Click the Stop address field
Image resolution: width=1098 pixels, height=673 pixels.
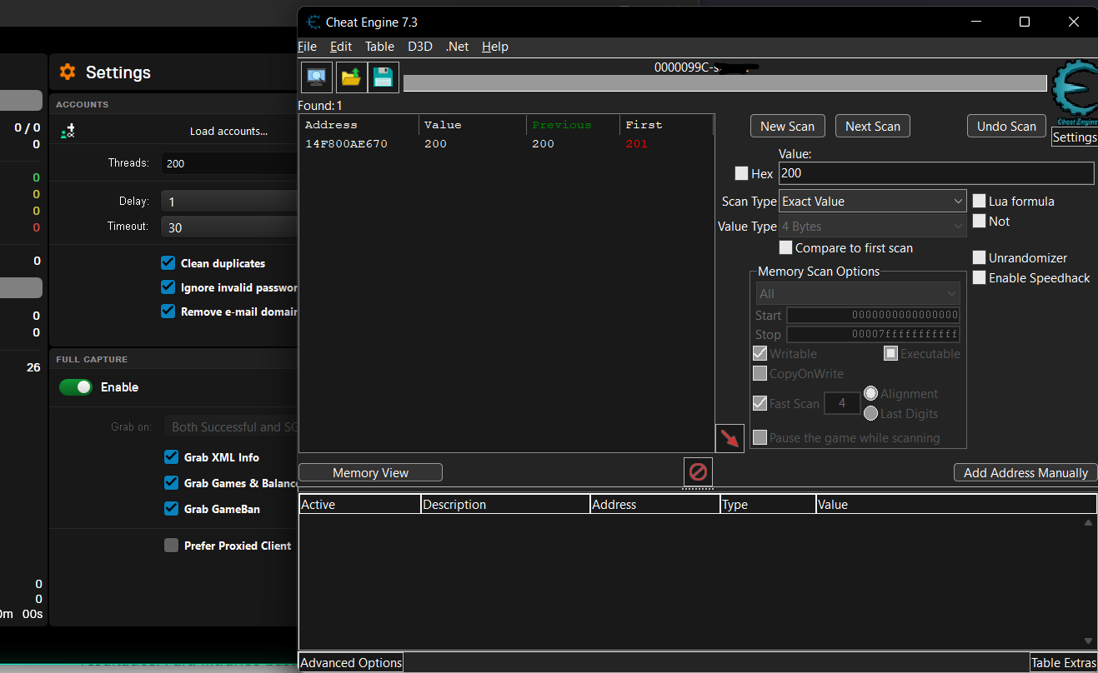click(x=873, y=334)
